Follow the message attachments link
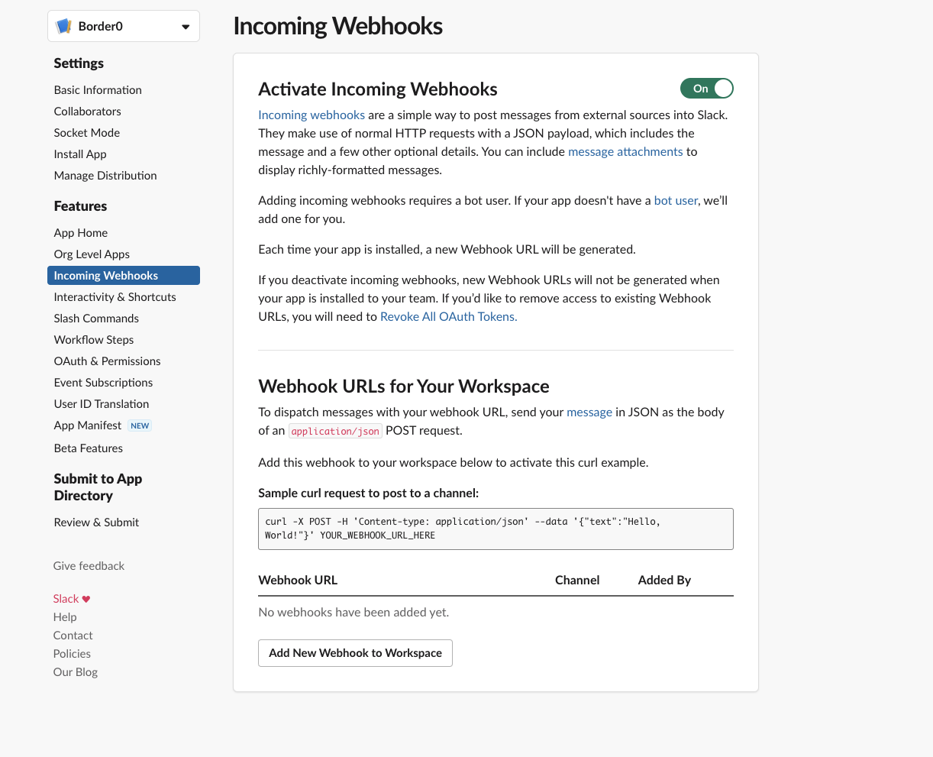This screenshot has width=933, height=757. 625,152
